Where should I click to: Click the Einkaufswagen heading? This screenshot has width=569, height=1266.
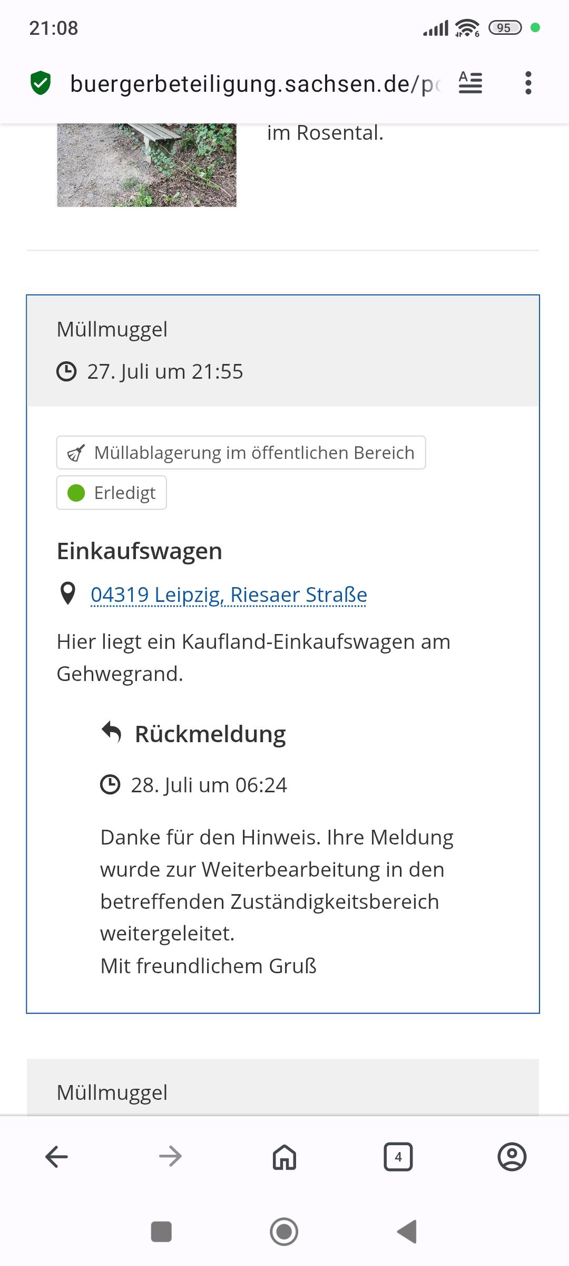coord(140,551)
